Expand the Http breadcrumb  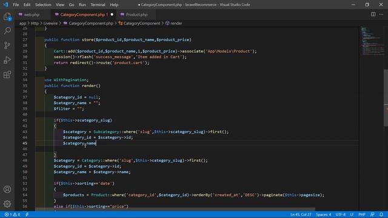(35, 23)
